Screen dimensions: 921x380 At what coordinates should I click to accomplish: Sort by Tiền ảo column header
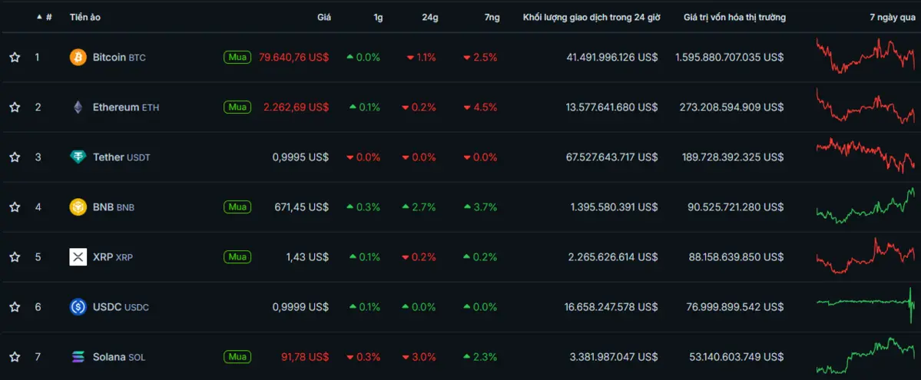point(85,18)
